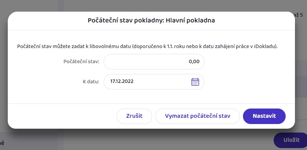
Task: Cancel the dialog with Zrušit
Action: click(134, 116)
